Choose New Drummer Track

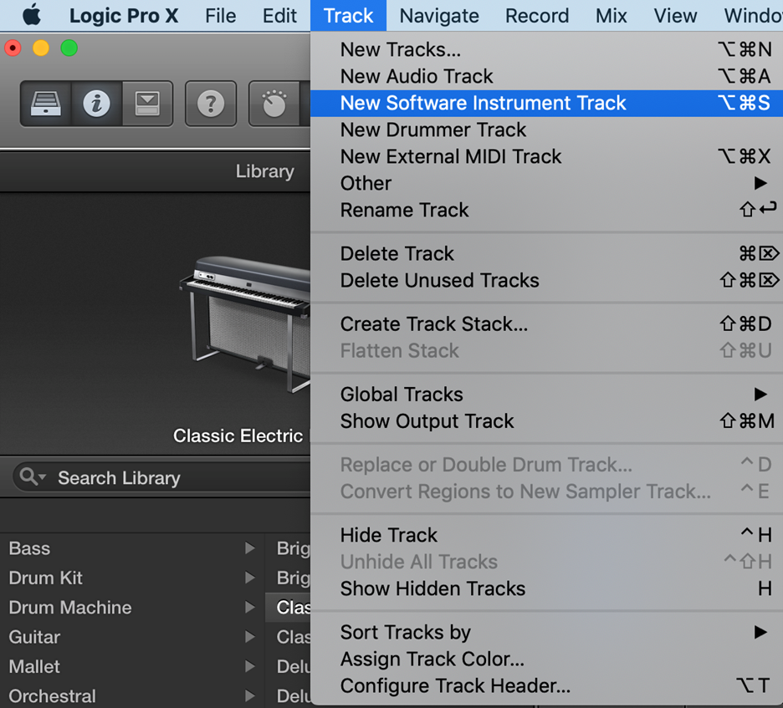coord(547,130)
